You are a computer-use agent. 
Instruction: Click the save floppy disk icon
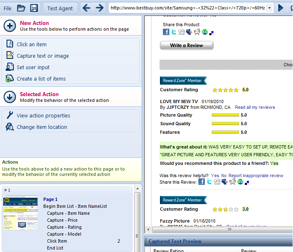coord(34,8)
